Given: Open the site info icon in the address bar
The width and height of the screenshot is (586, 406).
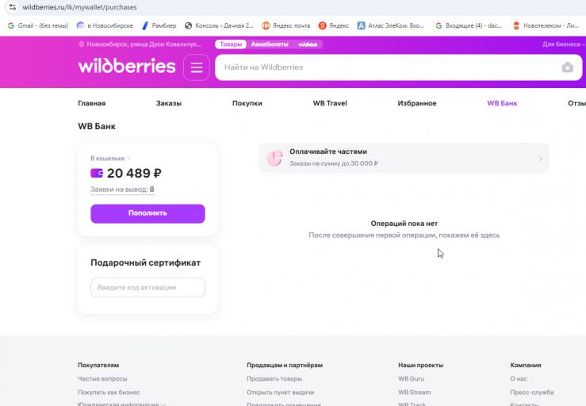Looking at the screenshot, I should [13, 7].
